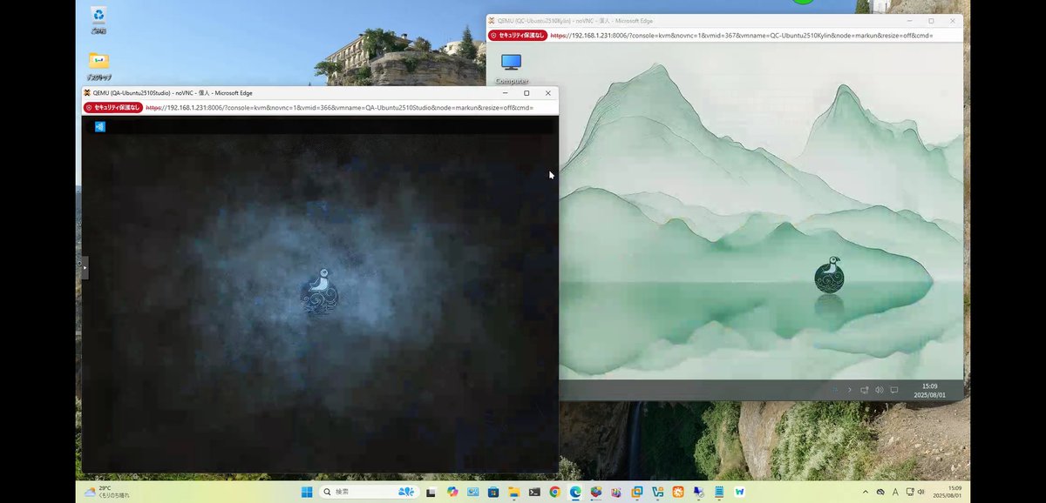The height and width of the screenshot is (503, 1046).
Task: Open Windows network and volume quick settings
Action: pos(916,492)
